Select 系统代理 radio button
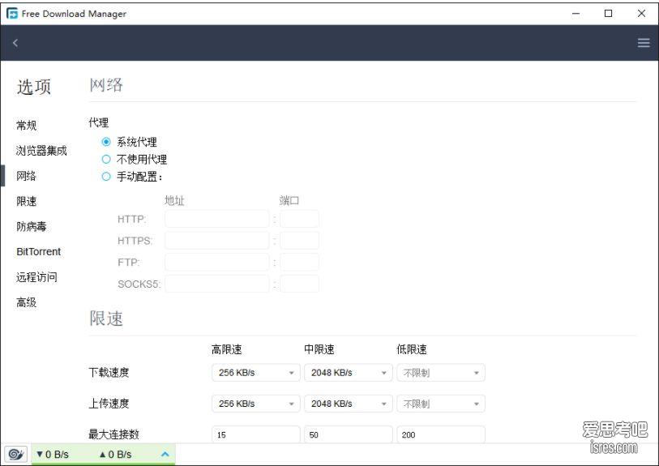This screenshot has height=466, width=659. pyautogui.click(x=106, y=142)
